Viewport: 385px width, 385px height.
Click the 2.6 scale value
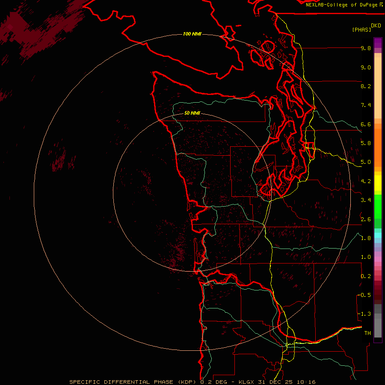coord(366,219)
